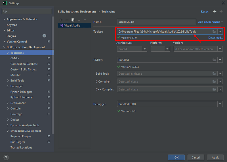Focus the settings search field
Screen dimensions: 227x162
[27, 11]
